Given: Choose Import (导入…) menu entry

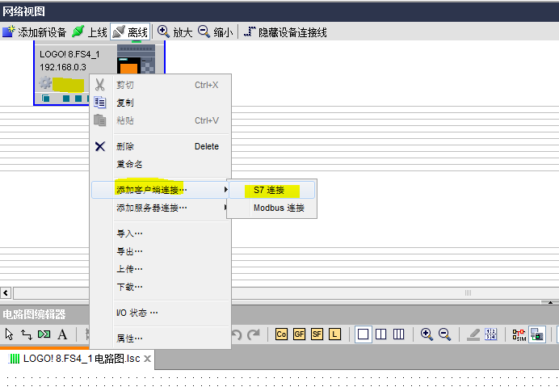Looking at the screenshot, I should click(x=160, y=233).
